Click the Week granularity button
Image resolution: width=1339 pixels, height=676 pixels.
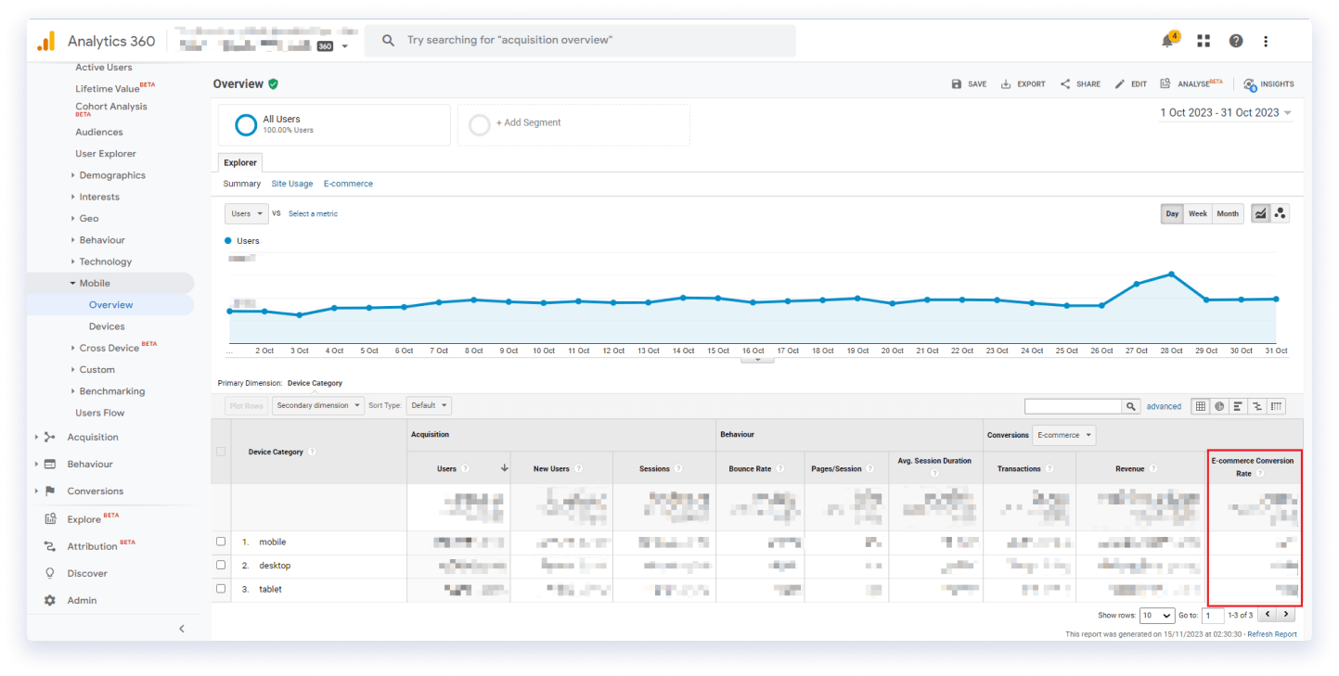(1198, 213)
